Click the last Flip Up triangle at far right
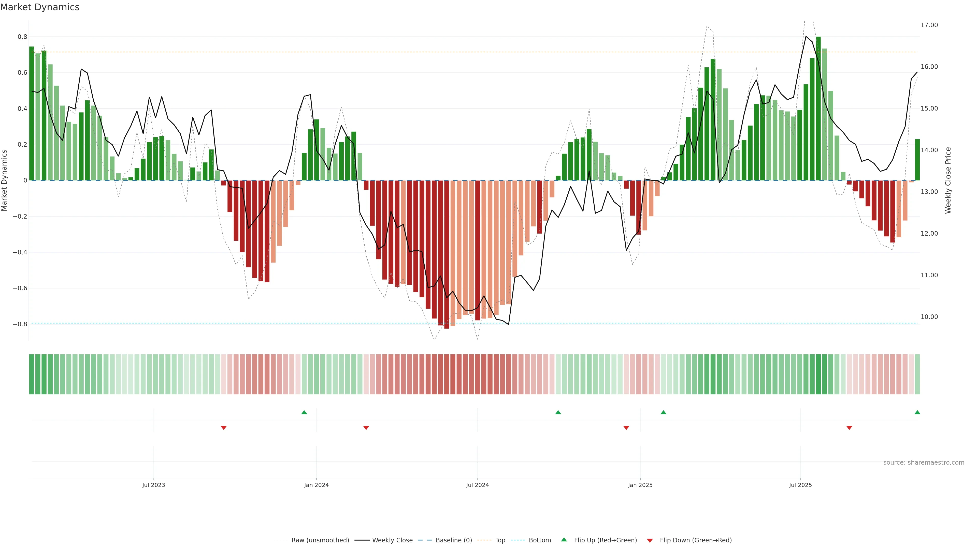Viewport: 977px width, 549px height. pos(917,412)
